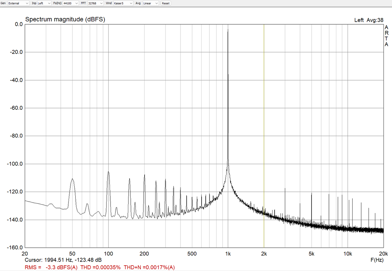This screenshot has width=392, height=271.
Task: Click the "500" frequency axis label
Action: tap(192, 254)
